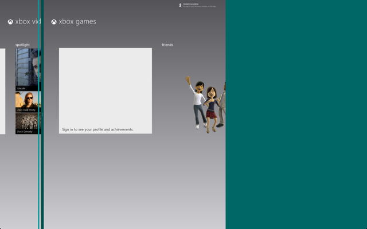Click the Xbox logo beside xbox games title

[54, 22]
